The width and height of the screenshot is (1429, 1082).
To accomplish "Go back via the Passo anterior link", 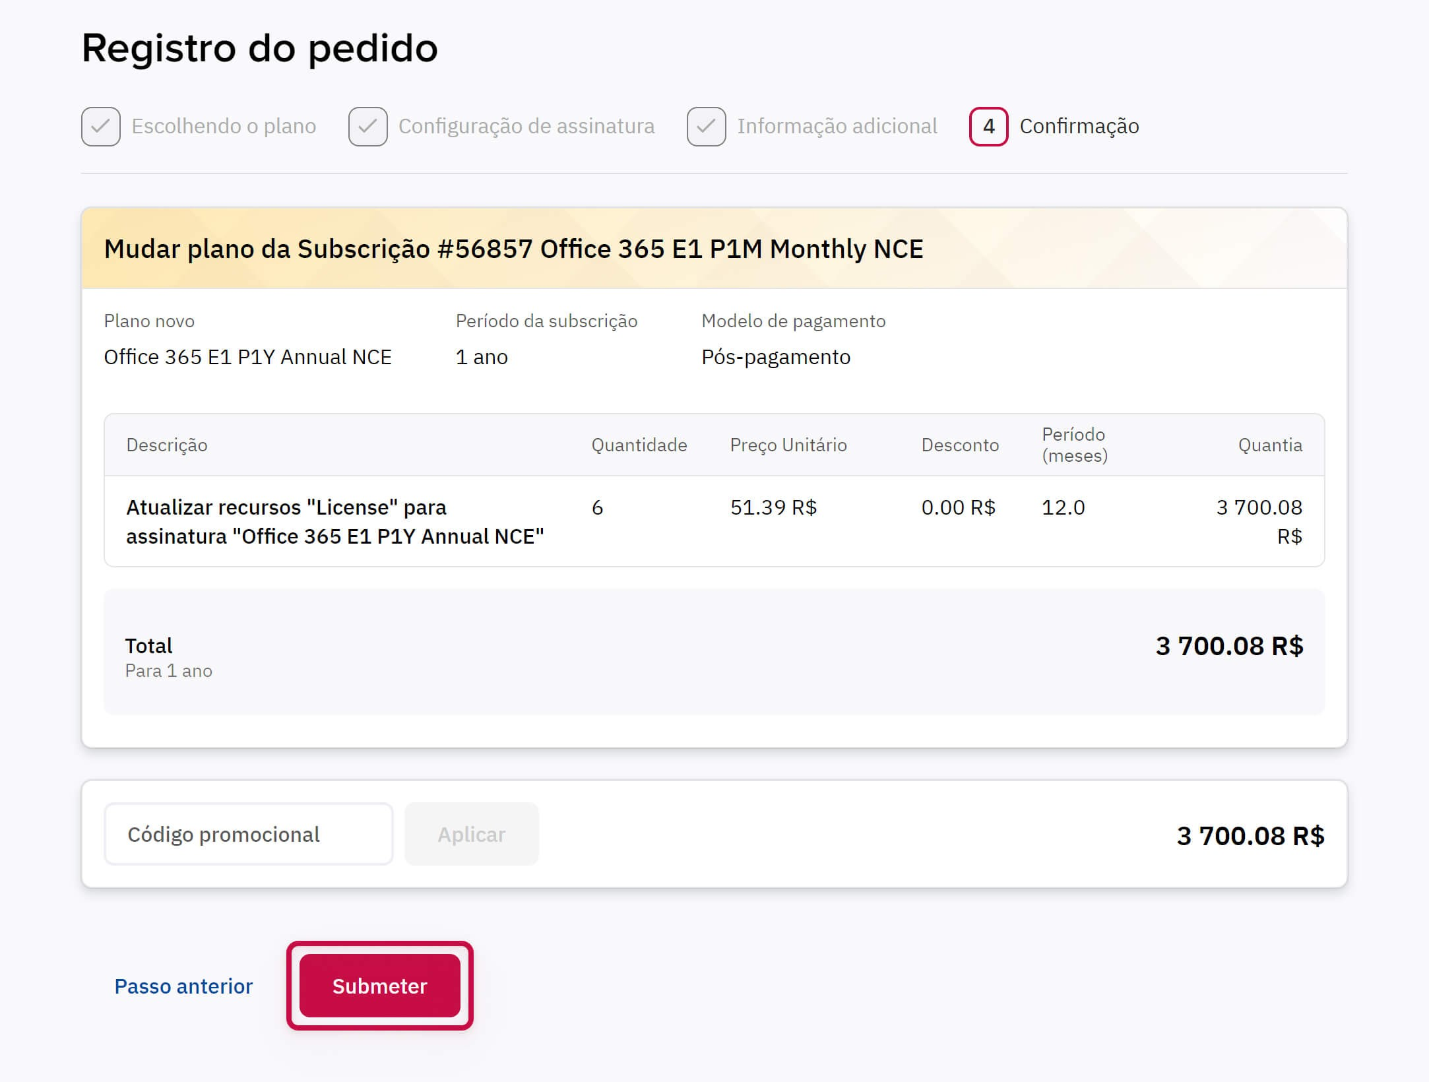I will point(183,986).
